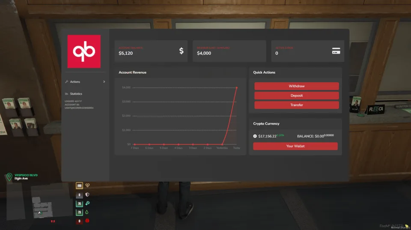Viewport: 411px width, 230px height.
Task: Click the health value 100 HUD box
Action: (79, 186)
